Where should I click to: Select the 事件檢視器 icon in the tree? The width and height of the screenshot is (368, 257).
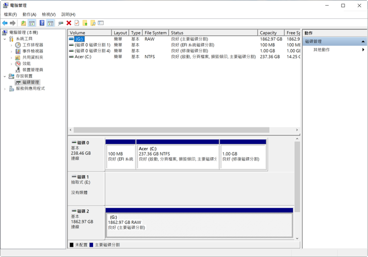18,51
